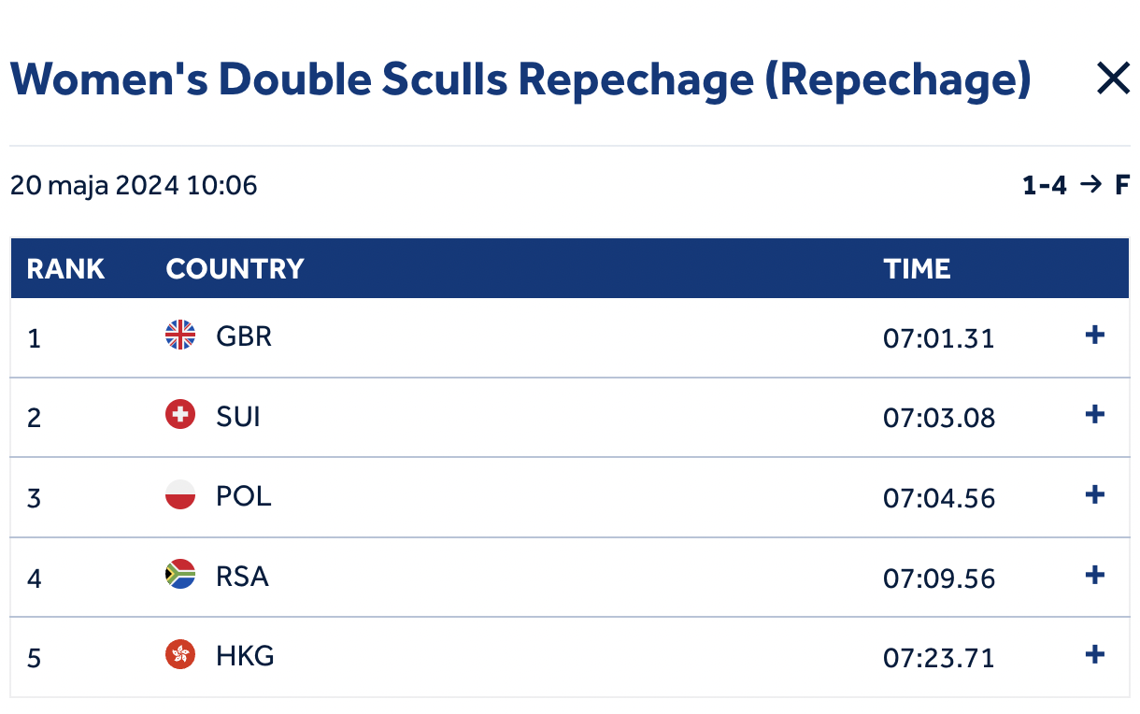This screenshot has width=1140, height=714.
Task: Click the Poland flag icon
Action: pos(180,495)
